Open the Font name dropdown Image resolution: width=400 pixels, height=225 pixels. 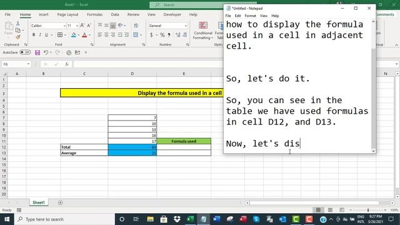64,26
